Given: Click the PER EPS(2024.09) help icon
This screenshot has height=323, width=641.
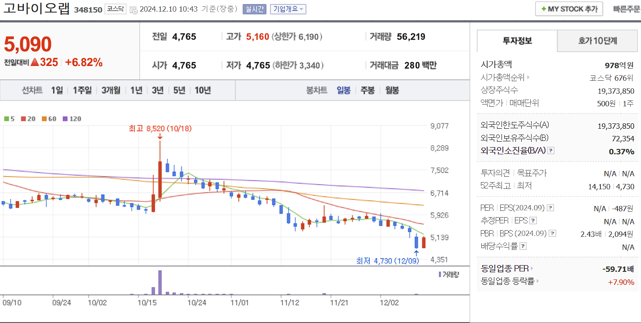Looking at the screenshot, I should click(550, 207).
